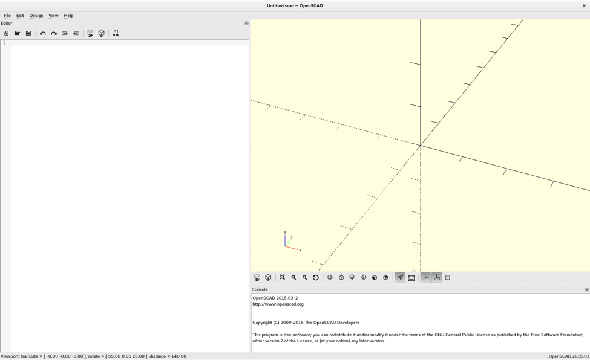
Task: Close the OpenSCAD window
Action: tap(585, 5)
